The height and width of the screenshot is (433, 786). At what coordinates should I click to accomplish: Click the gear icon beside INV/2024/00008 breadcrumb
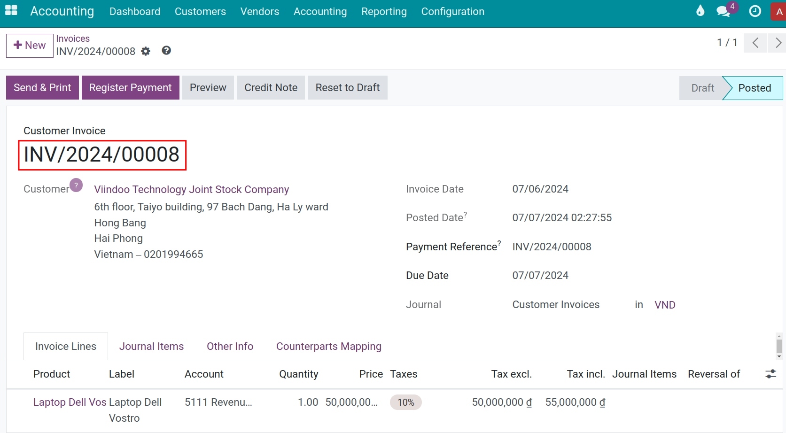point(146,51)
